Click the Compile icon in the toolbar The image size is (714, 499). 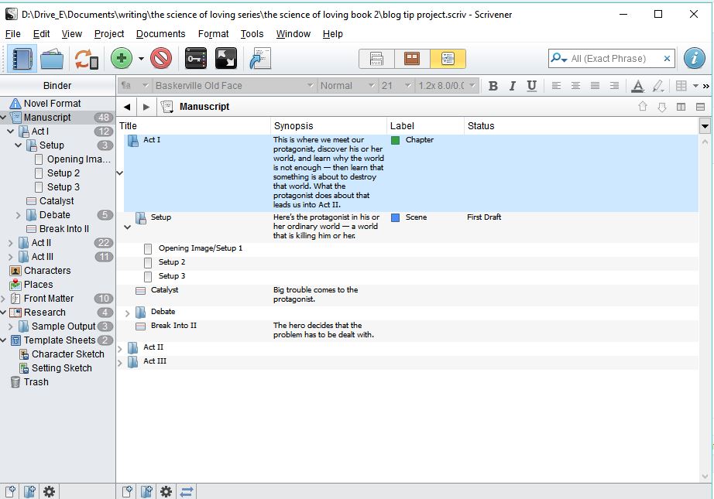click(259, 59)
